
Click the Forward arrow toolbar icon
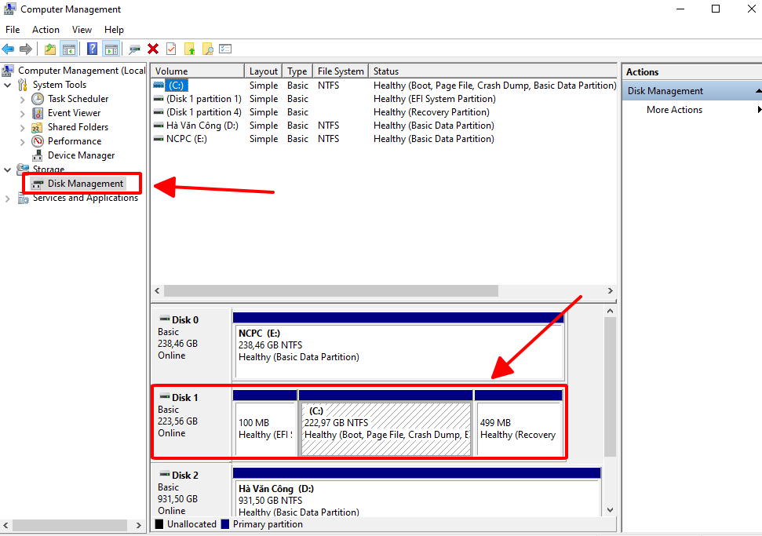(x=26, y=49)
